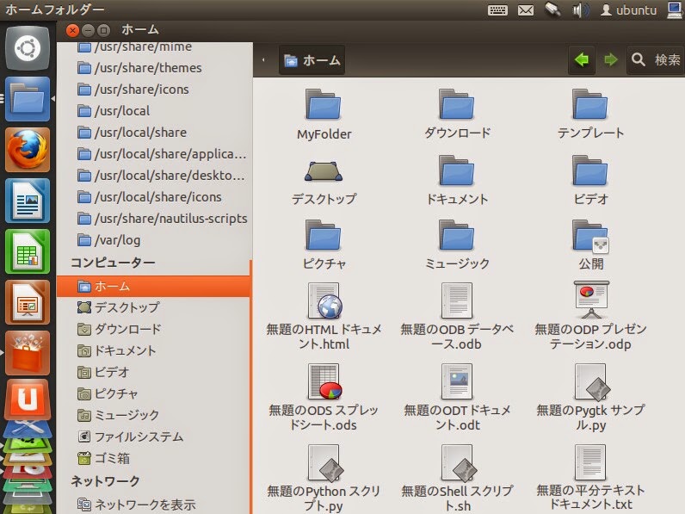Open Ubuntu Dash home launcher icon
The image size is (685, 514).
click(x=27, y=48)
